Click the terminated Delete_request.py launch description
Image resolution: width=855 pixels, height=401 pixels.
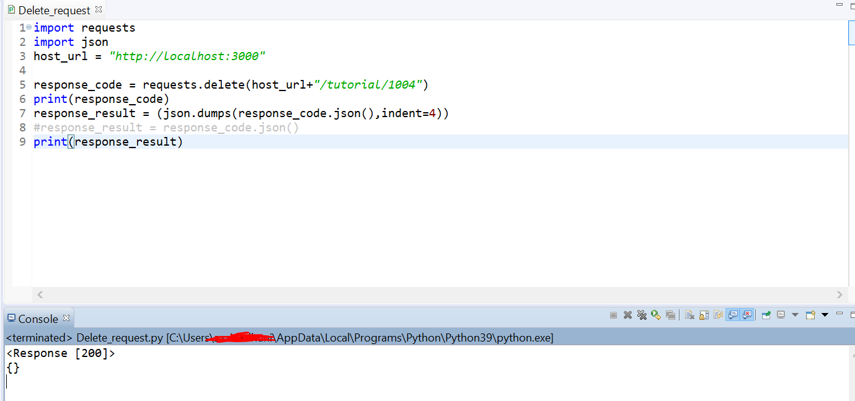pos(279,338)
